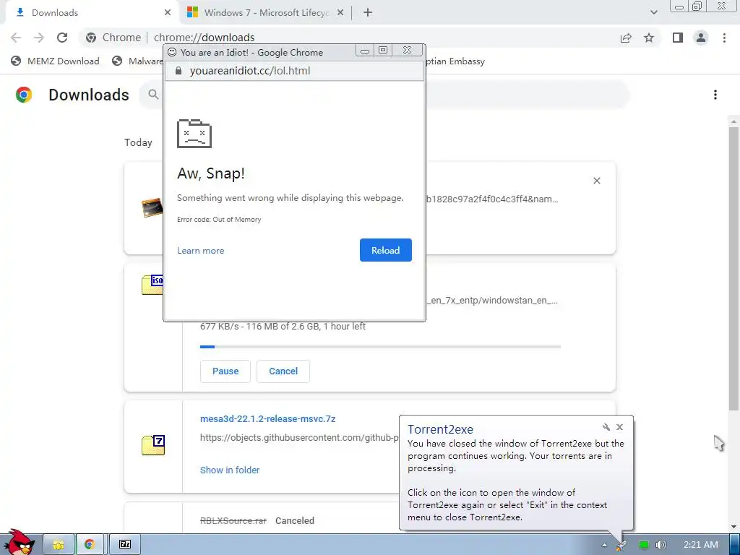Screen dimensions: 740x555
Task: Open the volume speaker tray icon
Action: [661, 545]
